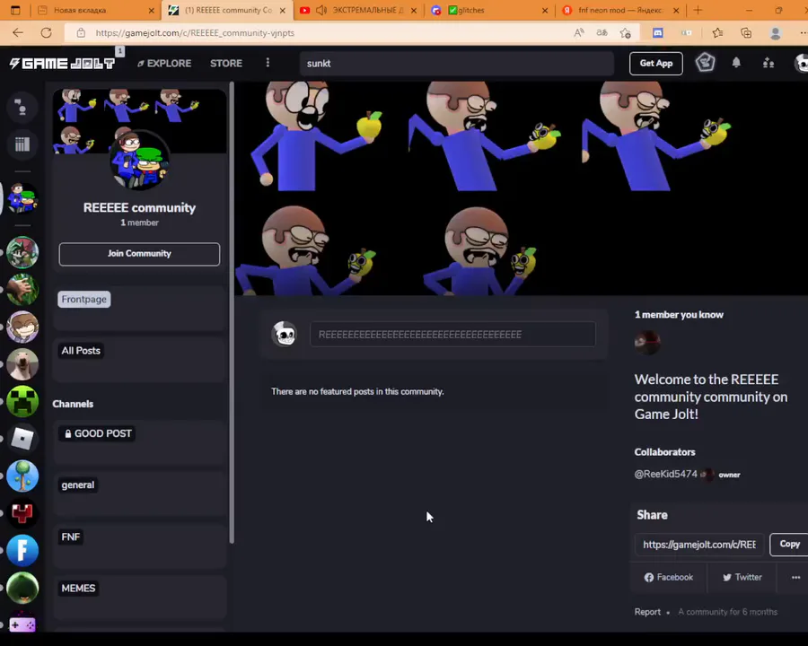This screenshot has width=808, height=646.
Task: Click the REEEEE post input box
Action: click(452, 335)
